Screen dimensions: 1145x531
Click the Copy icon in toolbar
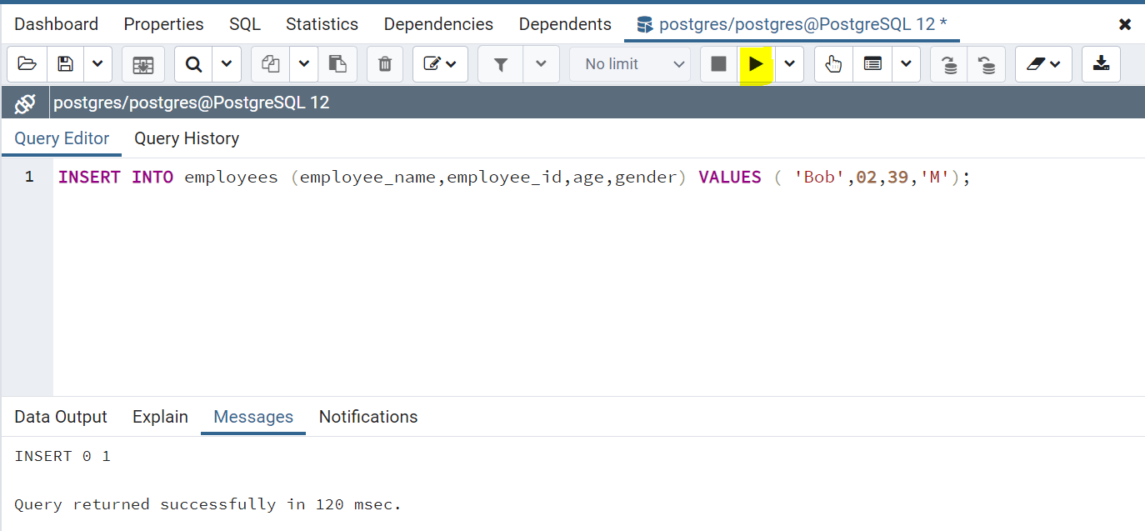point(270,64)
